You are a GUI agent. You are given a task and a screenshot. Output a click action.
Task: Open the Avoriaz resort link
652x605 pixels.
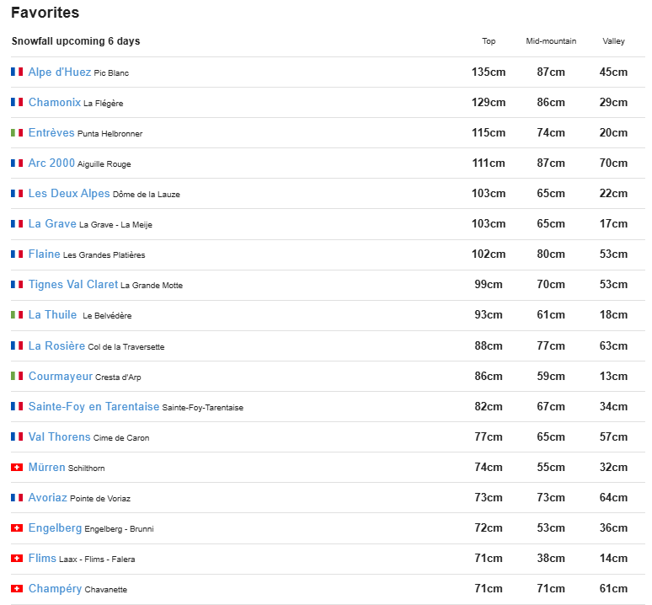coord(48,497)
